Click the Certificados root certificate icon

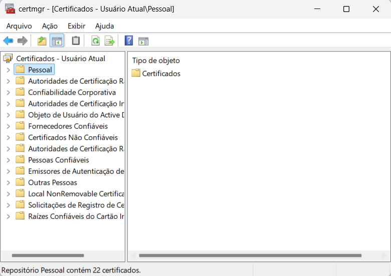point(8,58)
